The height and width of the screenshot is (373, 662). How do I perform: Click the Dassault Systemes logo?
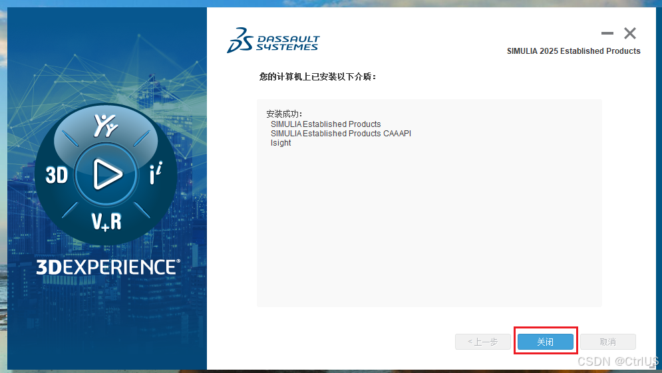tap(273, 41)
